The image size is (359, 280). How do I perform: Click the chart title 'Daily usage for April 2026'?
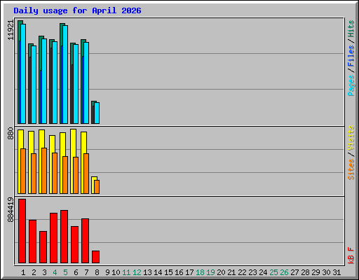(77, 10)
